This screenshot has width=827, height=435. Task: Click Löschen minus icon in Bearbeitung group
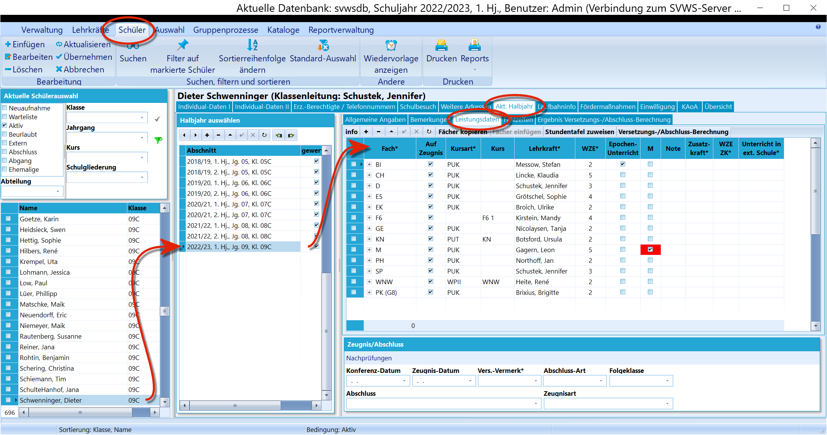click(8, 69)
